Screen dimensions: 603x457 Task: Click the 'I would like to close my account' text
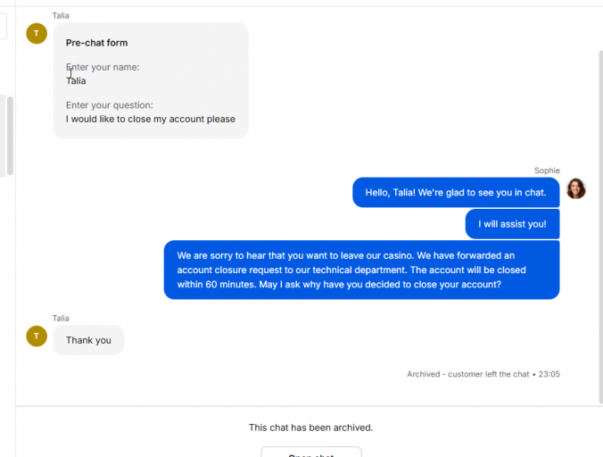click(151, 119)
